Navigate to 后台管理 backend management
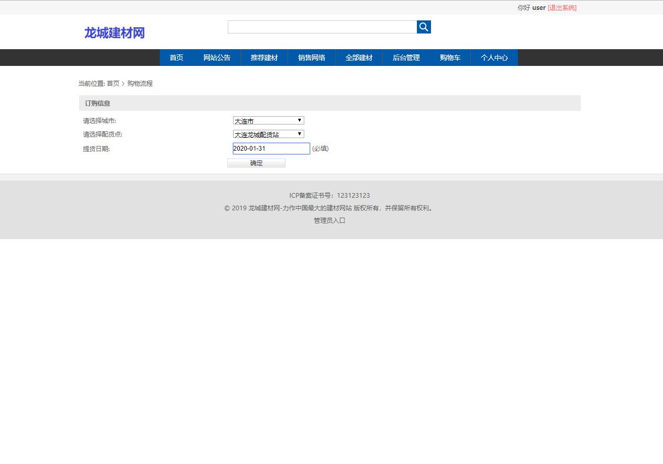 pyautogui.click(x=406, y=58)
